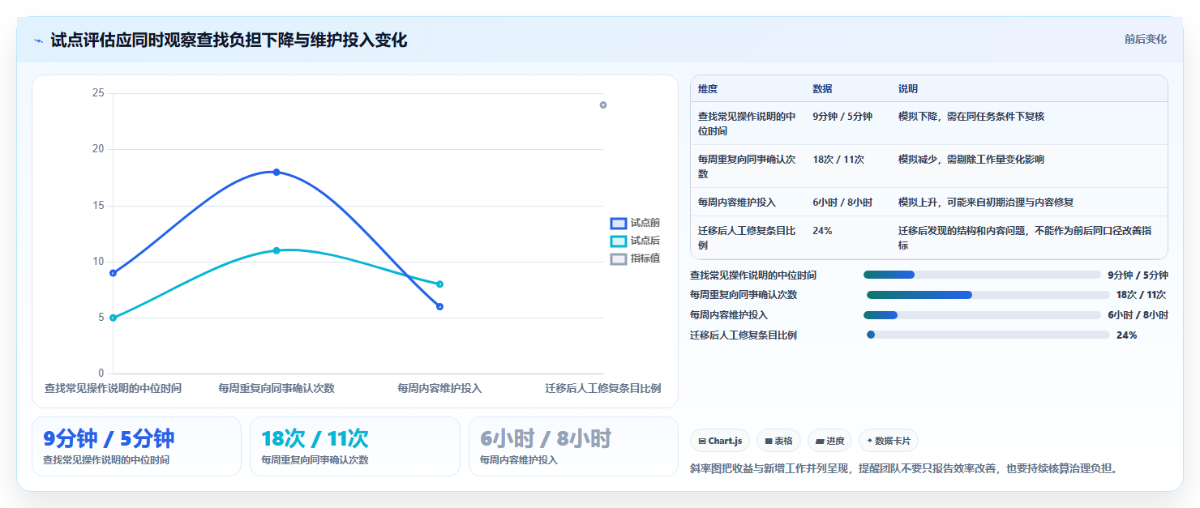Click the 进度 chip

coord(829,441)
